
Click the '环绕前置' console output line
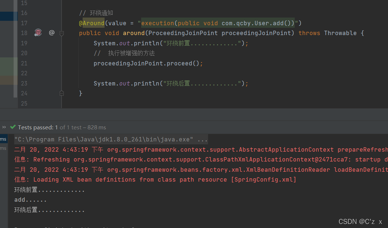[x=49, y=190]
